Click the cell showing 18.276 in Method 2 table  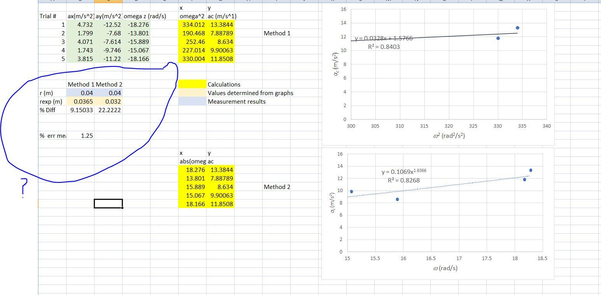click(x=192, y=170)
